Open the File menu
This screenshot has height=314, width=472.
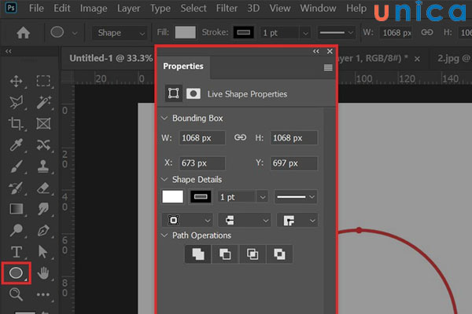(36, 8)
